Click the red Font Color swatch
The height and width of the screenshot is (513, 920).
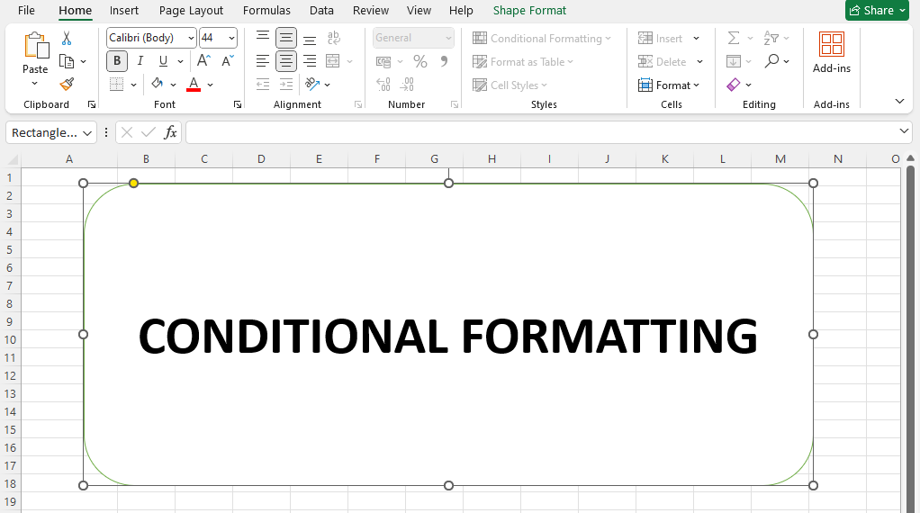point(194,85)
